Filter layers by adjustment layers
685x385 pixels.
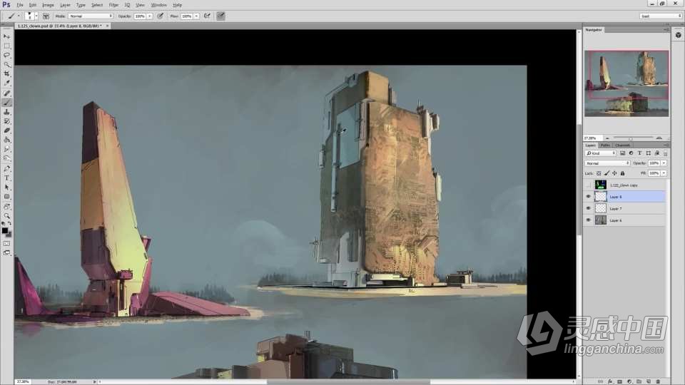pyautogui.click(x=631, y=153)
